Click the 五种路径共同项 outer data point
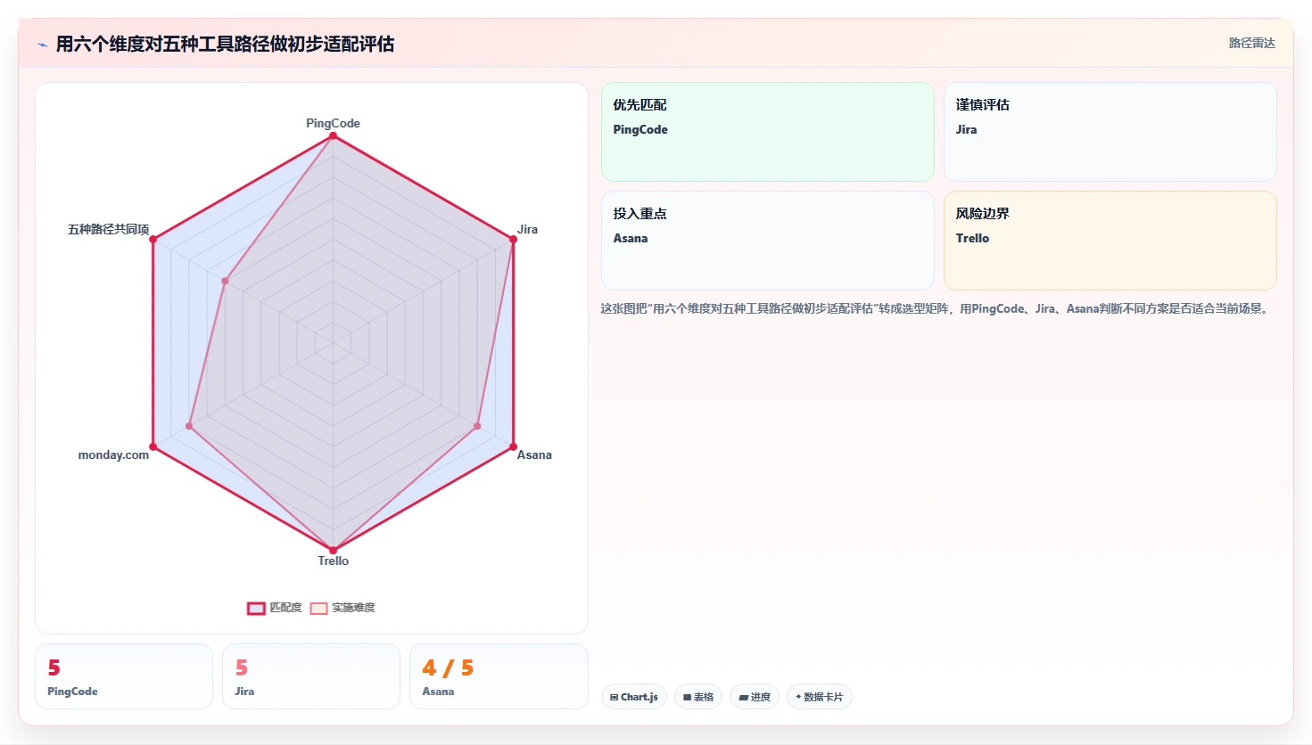This screenshot has width=1312, height=745. [153, 239]
